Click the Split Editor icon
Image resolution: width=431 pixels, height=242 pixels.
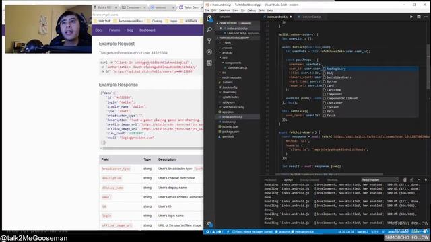click(419, 17)
